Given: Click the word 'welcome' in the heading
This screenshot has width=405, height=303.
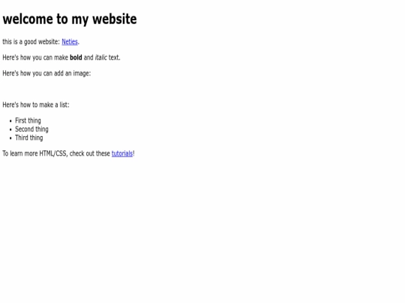Looking at the screenshot, I should (28, 19).
